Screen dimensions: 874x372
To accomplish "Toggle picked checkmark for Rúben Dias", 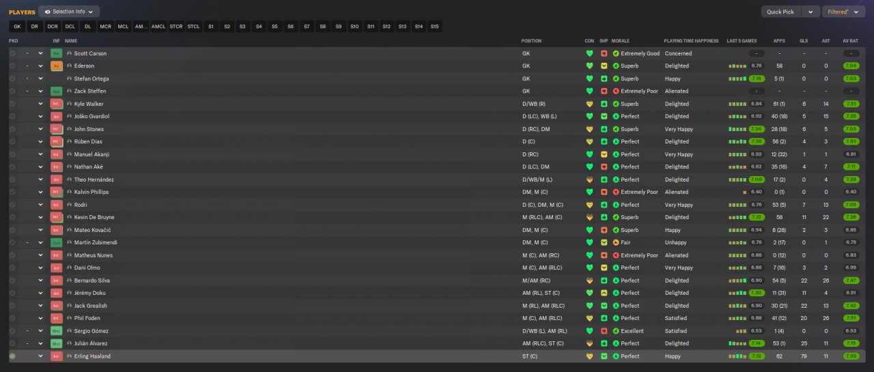I will 12,141.
